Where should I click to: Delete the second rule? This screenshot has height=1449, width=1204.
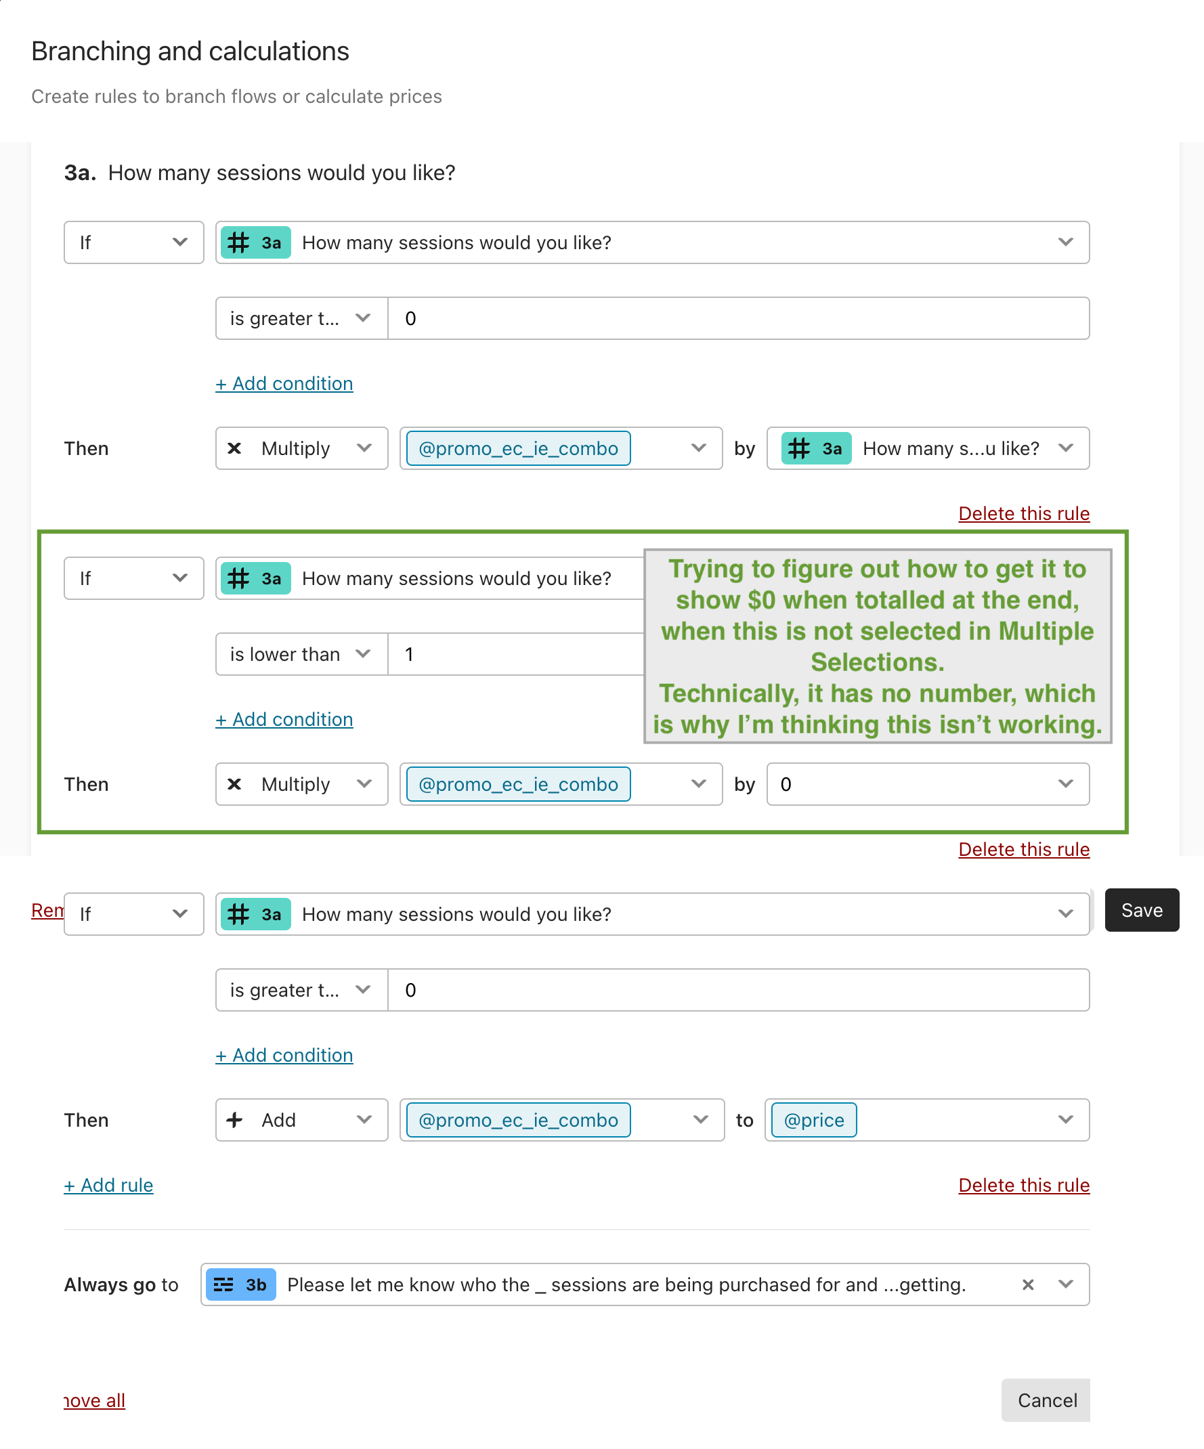(1024, 849)
